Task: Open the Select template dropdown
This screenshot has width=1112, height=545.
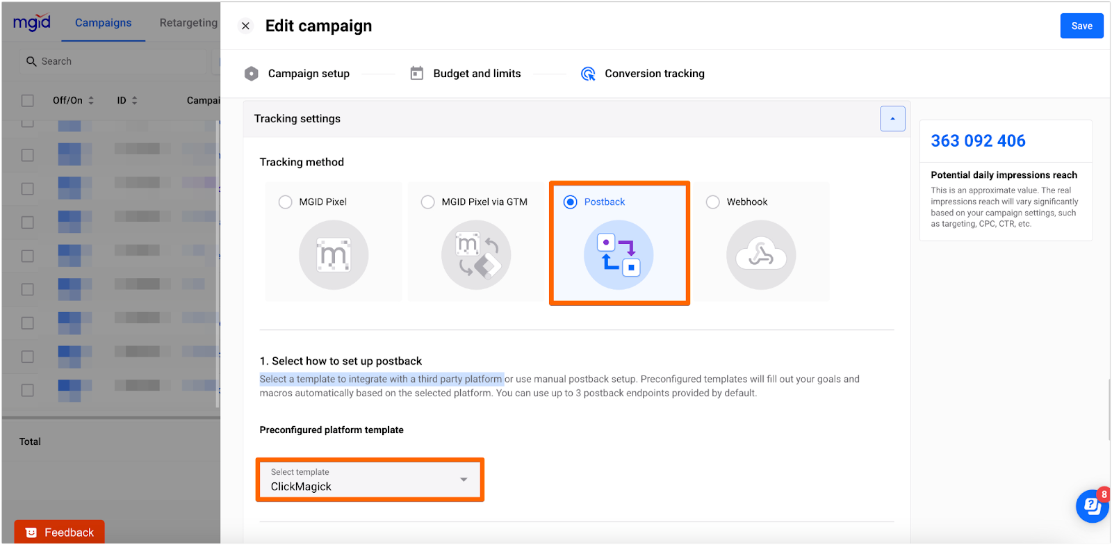Action: pyautogui.click(x=370, y=480)
